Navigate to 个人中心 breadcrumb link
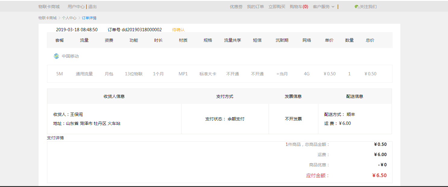This screenshot has width=448, height=187. (69, 18)
